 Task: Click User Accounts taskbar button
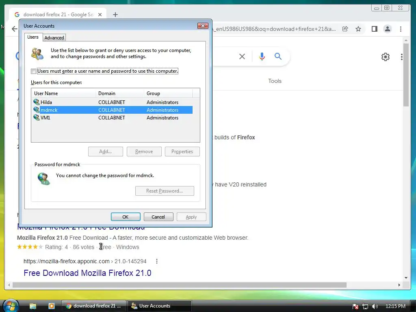pos(159,306)
